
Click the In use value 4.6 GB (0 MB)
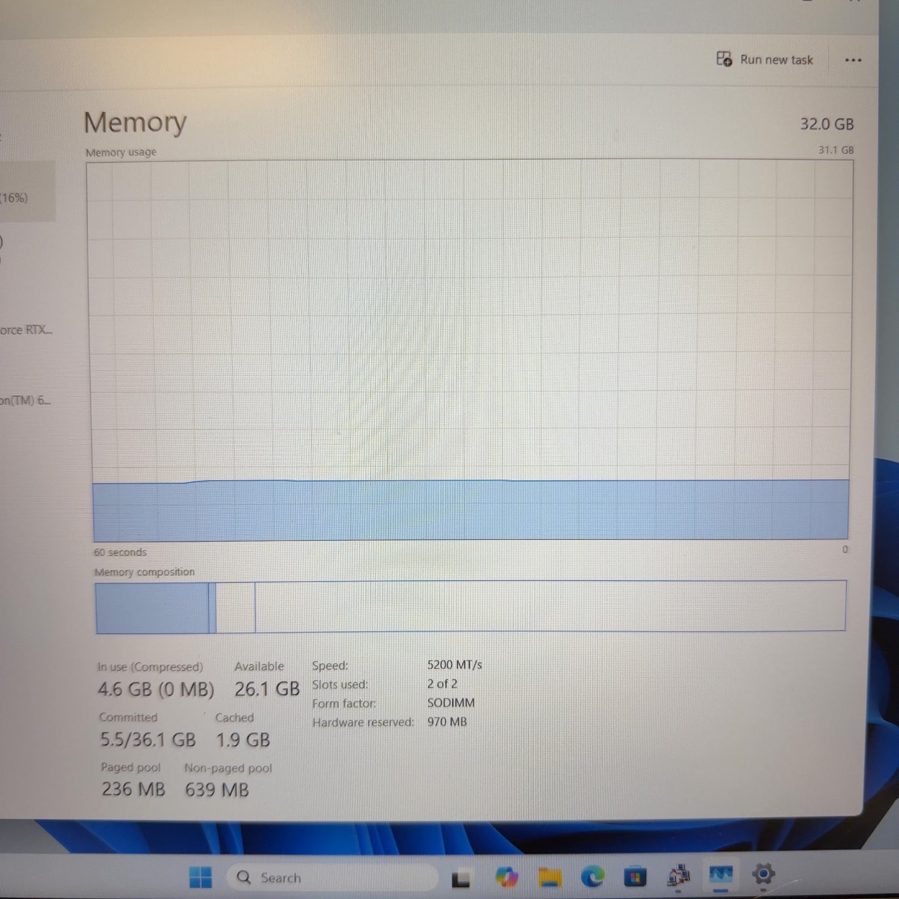click(x=156, y=689)
